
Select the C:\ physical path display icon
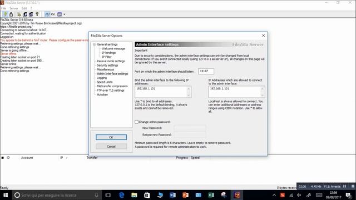[53, 14]
